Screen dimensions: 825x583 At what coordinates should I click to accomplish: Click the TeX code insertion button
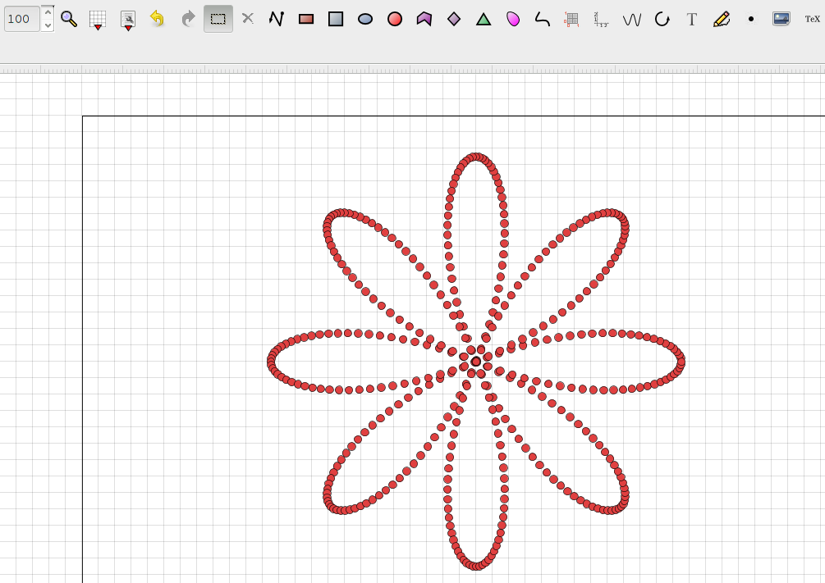[811, 19]
